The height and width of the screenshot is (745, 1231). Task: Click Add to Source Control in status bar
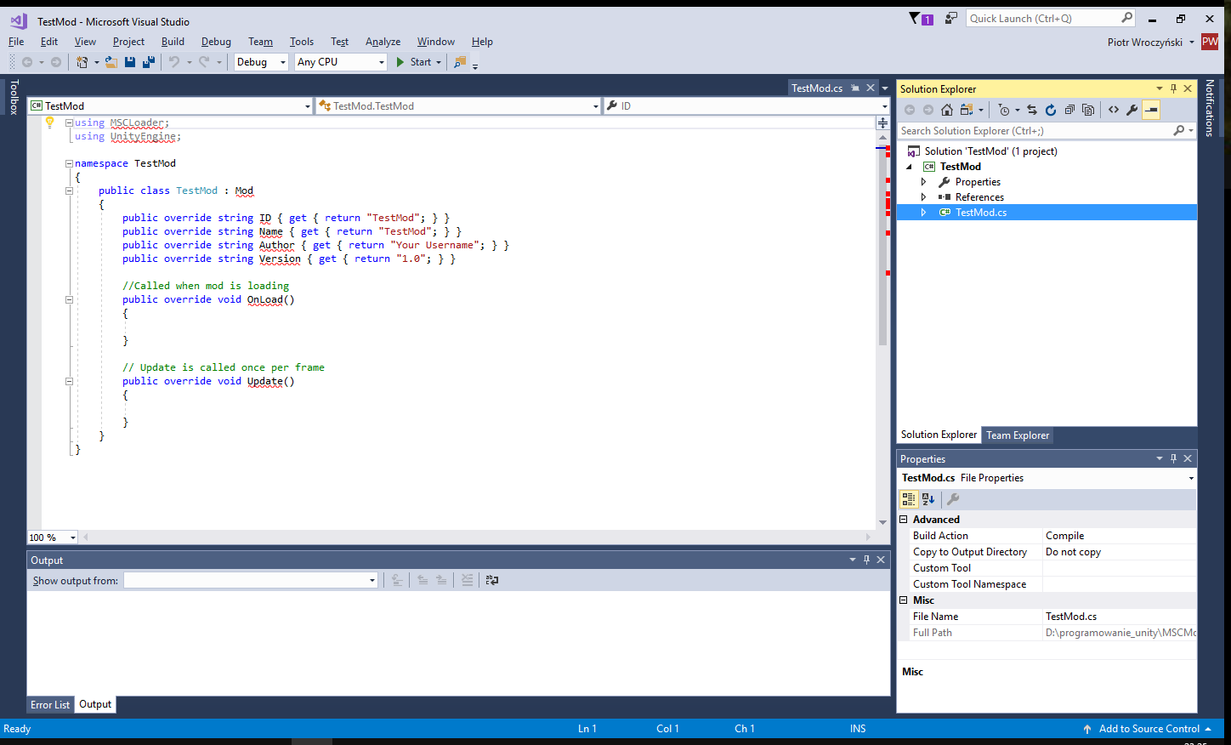tap(1147, 729)
